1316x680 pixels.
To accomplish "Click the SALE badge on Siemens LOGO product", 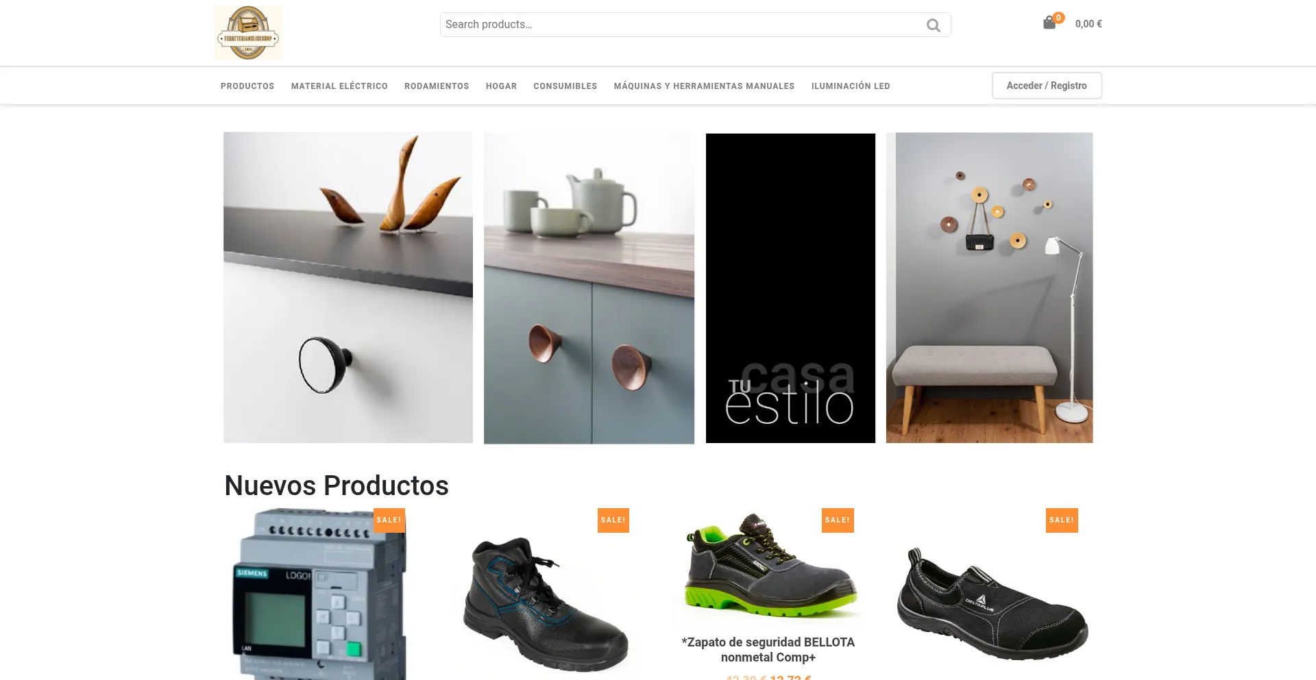I will (389, 520).
